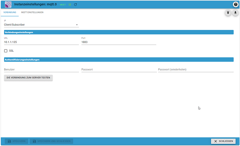
Task: Click the Authentifizierungseinstellungen section header
Action: coord(119,60)
